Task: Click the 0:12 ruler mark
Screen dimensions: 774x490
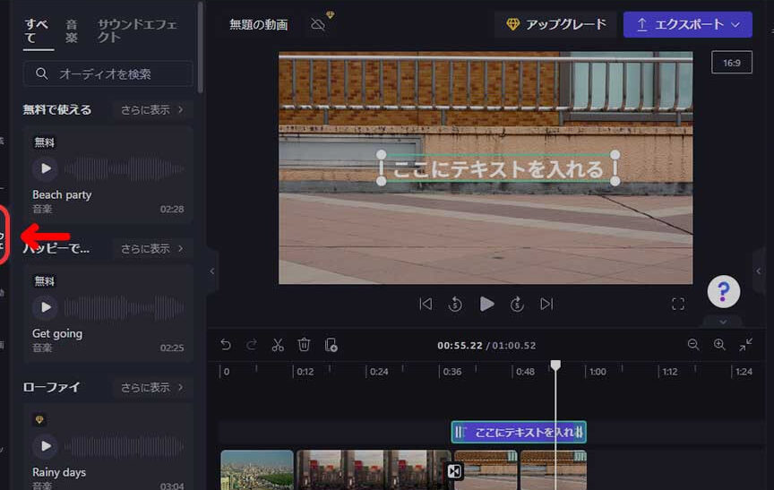Action: (x=305, y=372)
